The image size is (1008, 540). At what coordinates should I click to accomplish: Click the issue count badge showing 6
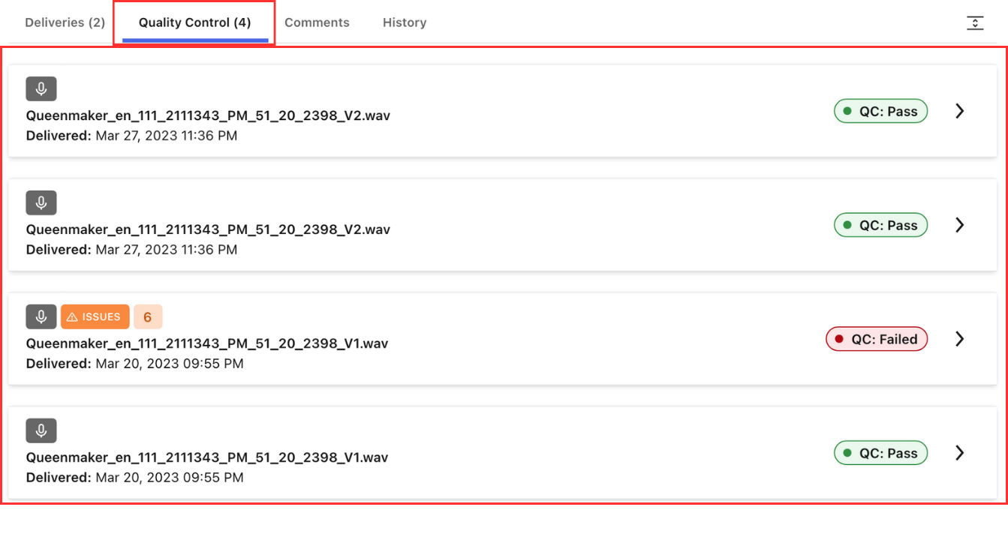point(148,316)
